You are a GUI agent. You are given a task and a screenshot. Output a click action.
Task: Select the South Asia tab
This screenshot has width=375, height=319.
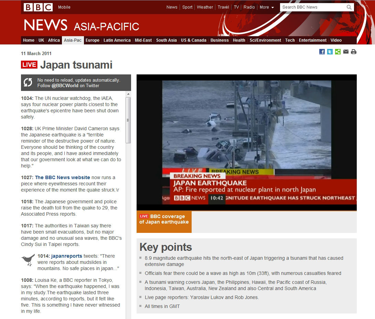click(167, 40)
